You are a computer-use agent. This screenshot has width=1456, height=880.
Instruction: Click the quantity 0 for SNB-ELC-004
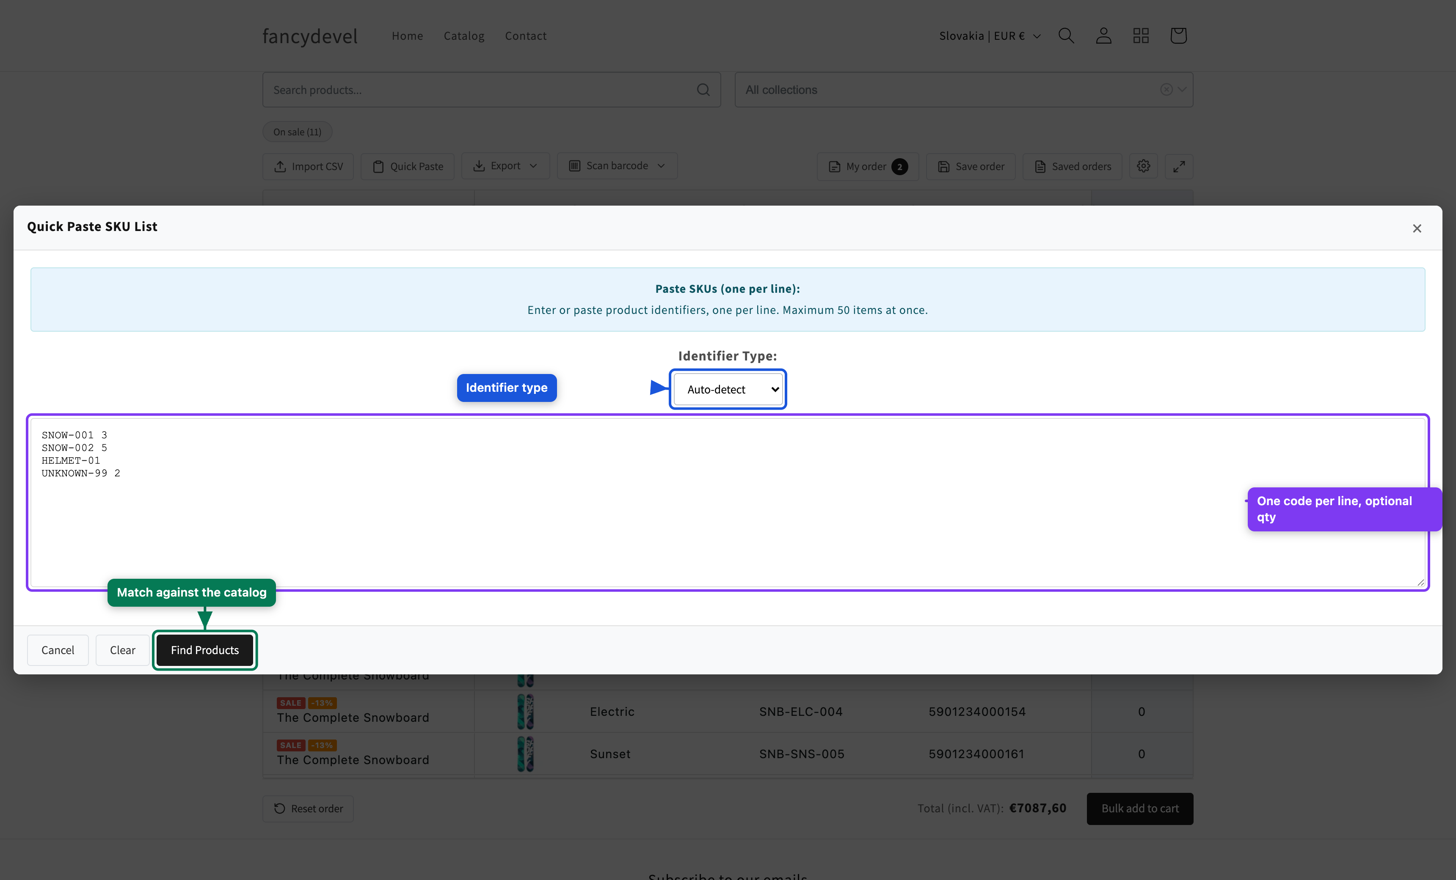[x=1141, y=712]
